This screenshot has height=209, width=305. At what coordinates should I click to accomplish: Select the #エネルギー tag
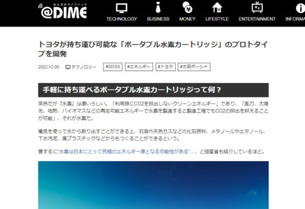(139, 67)
